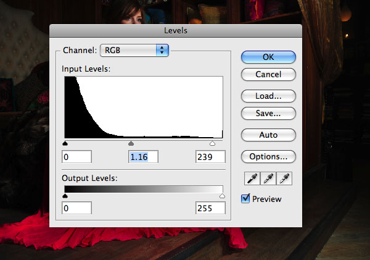Open the Channel RGB dropdown
This screenshot has width=370, height=260.
click(x=134, y=51)
